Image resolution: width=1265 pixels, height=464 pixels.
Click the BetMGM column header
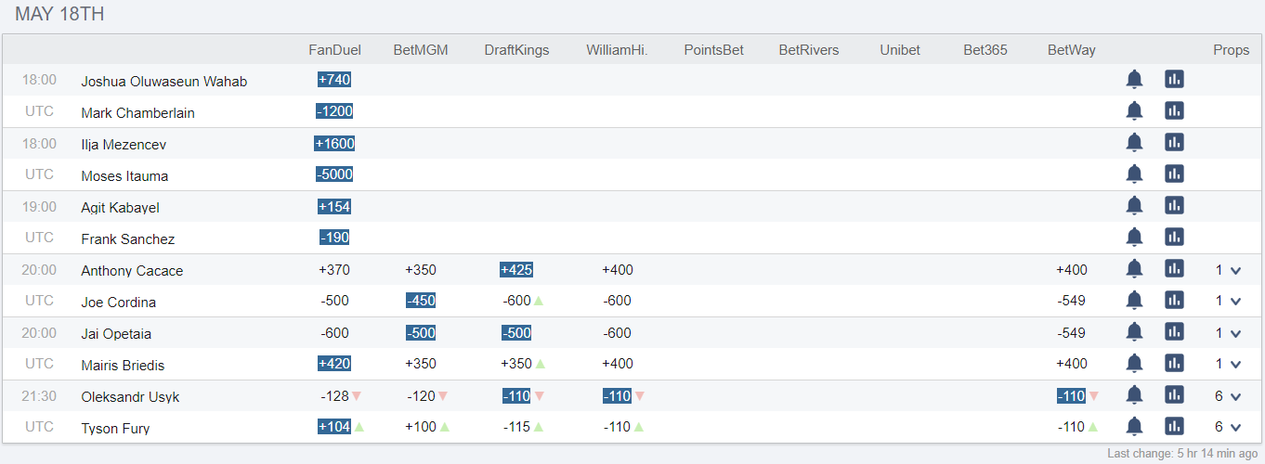(421, 50)
